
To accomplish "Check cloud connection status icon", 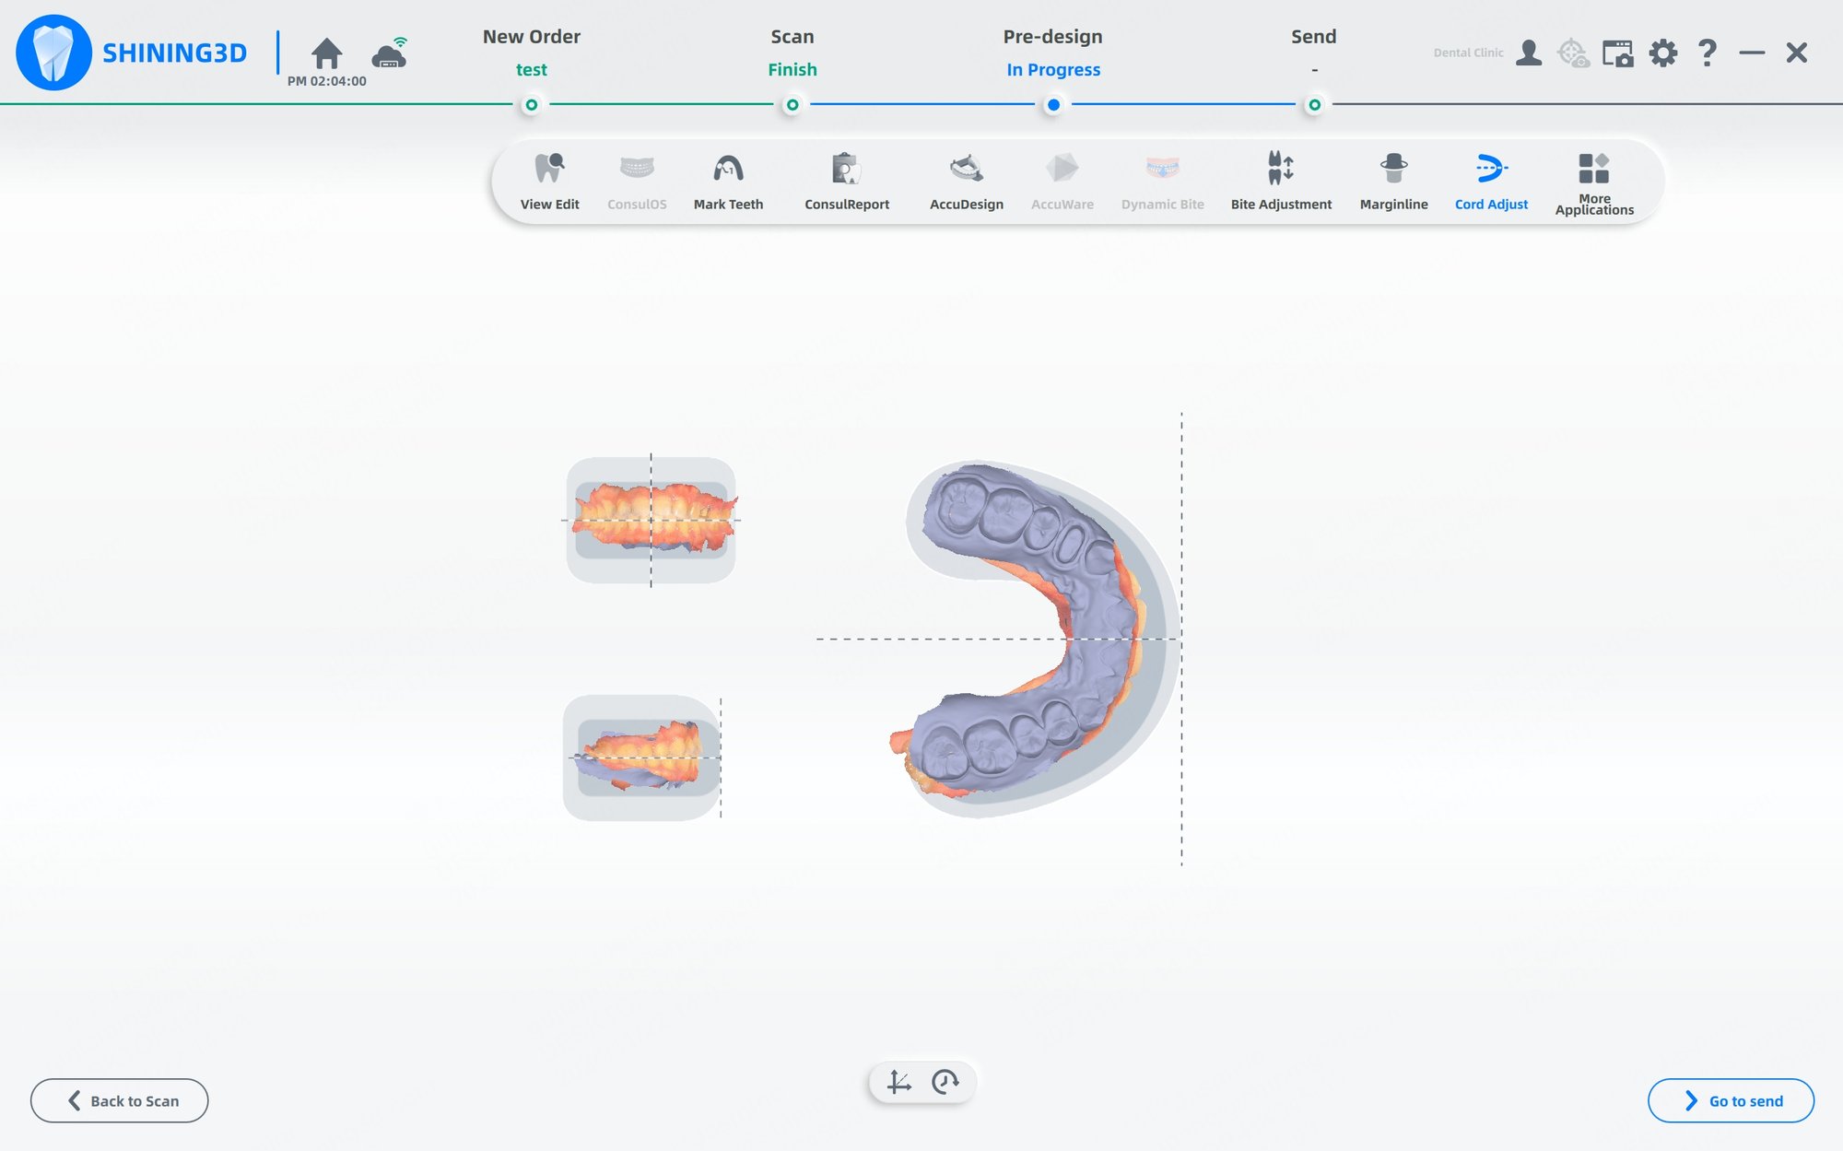I will click(388, 53).
